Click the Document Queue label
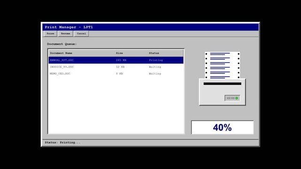 point(62,44)
